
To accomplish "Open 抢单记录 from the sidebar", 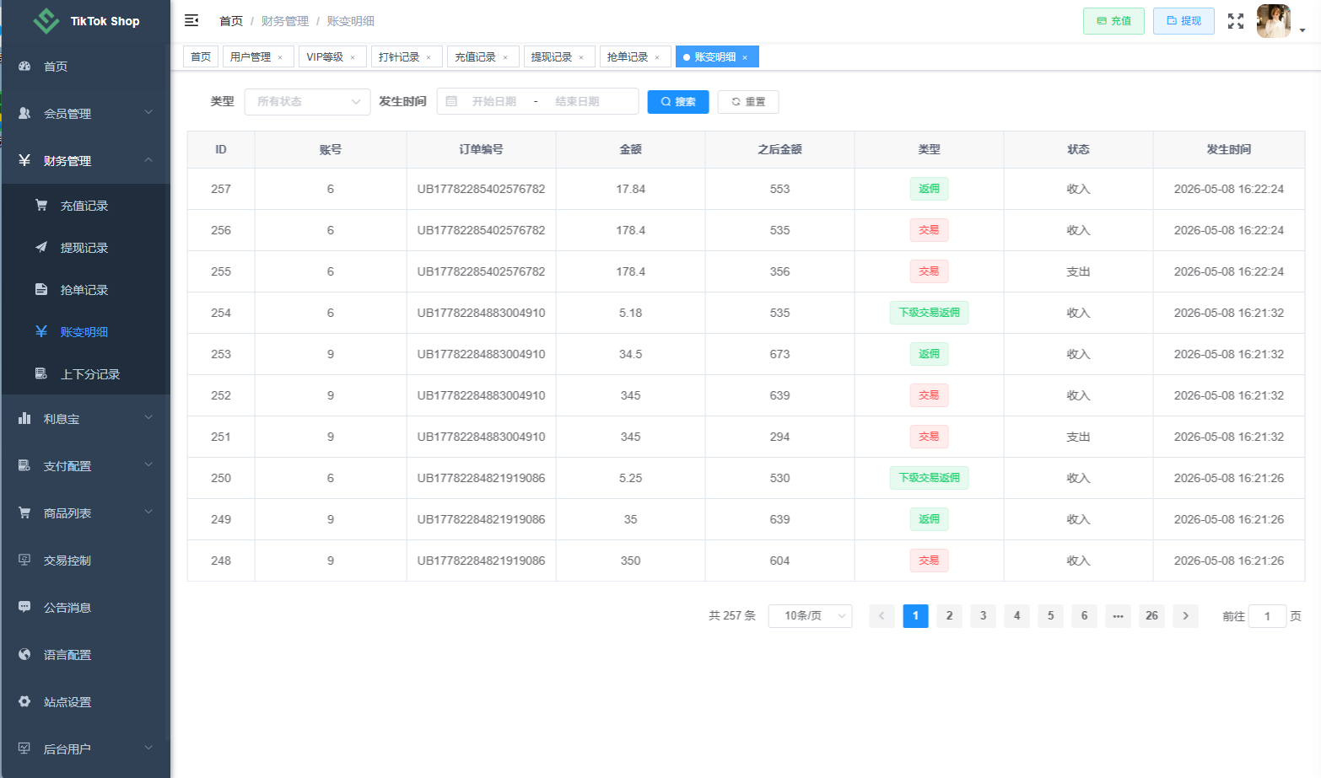I will click(x=86, y=290).
